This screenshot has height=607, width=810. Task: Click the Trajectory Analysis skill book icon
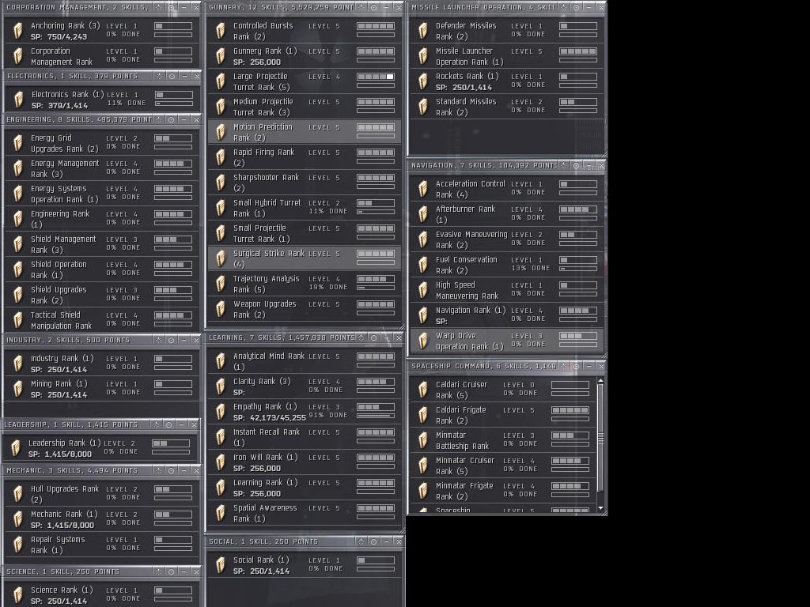[x=221, y=284]
